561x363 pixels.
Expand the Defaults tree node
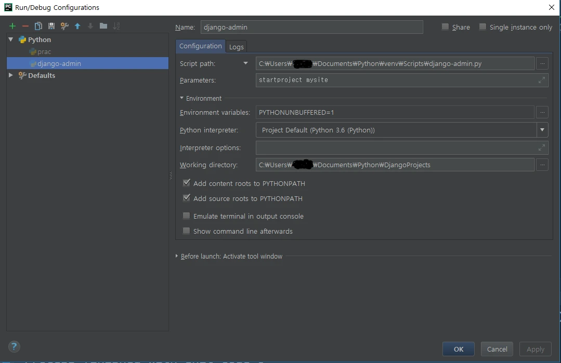[x=11, y=75]
